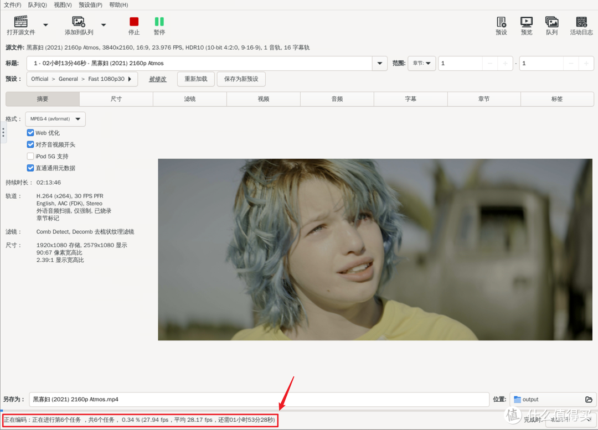Enable iPod 5G 支持
This screenshot has width=598, height=430.
(x=30, y=156)
